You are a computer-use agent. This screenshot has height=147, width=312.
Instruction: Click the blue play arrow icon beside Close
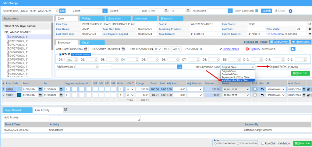(x=290, y=11)
